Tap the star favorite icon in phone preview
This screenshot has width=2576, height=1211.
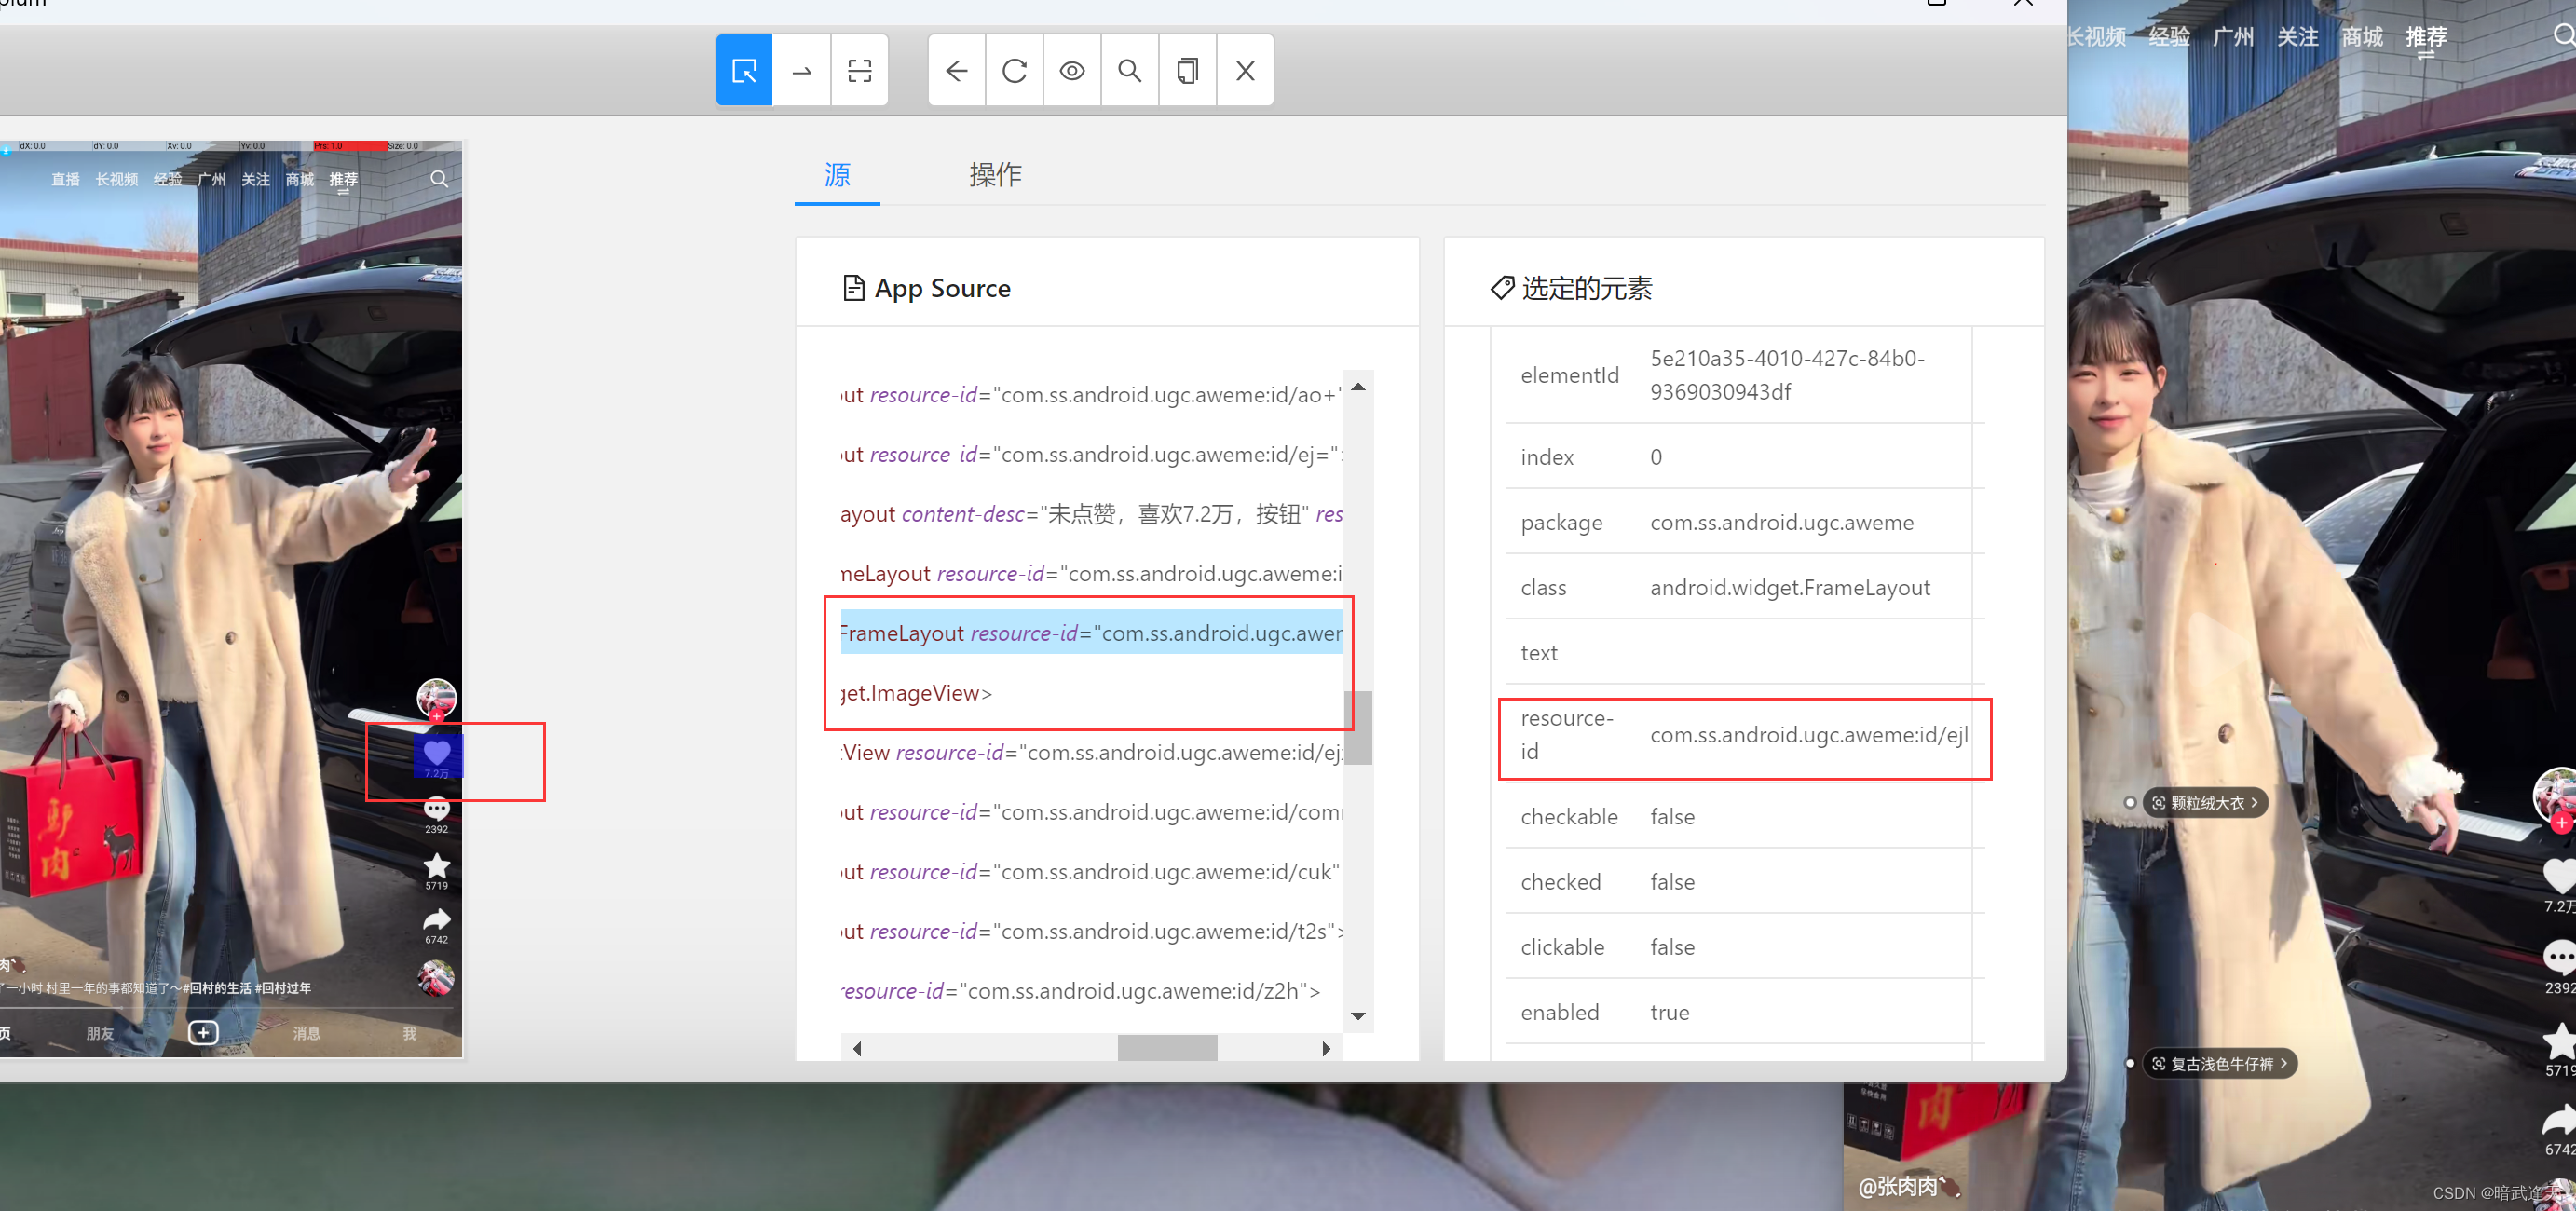point(437,865)
